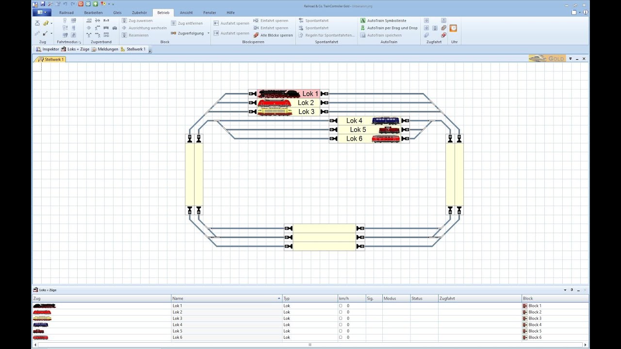This screenshot has height=349, width=621.
Task: Click the undo arrow in quick access toolbar
Action: 65,3
